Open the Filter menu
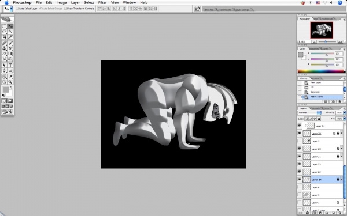The width and height of the screenshot is (347, 216). [102, 3]
